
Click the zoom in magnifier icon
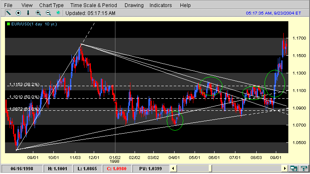pyautogui.click(x=38, y=13)
